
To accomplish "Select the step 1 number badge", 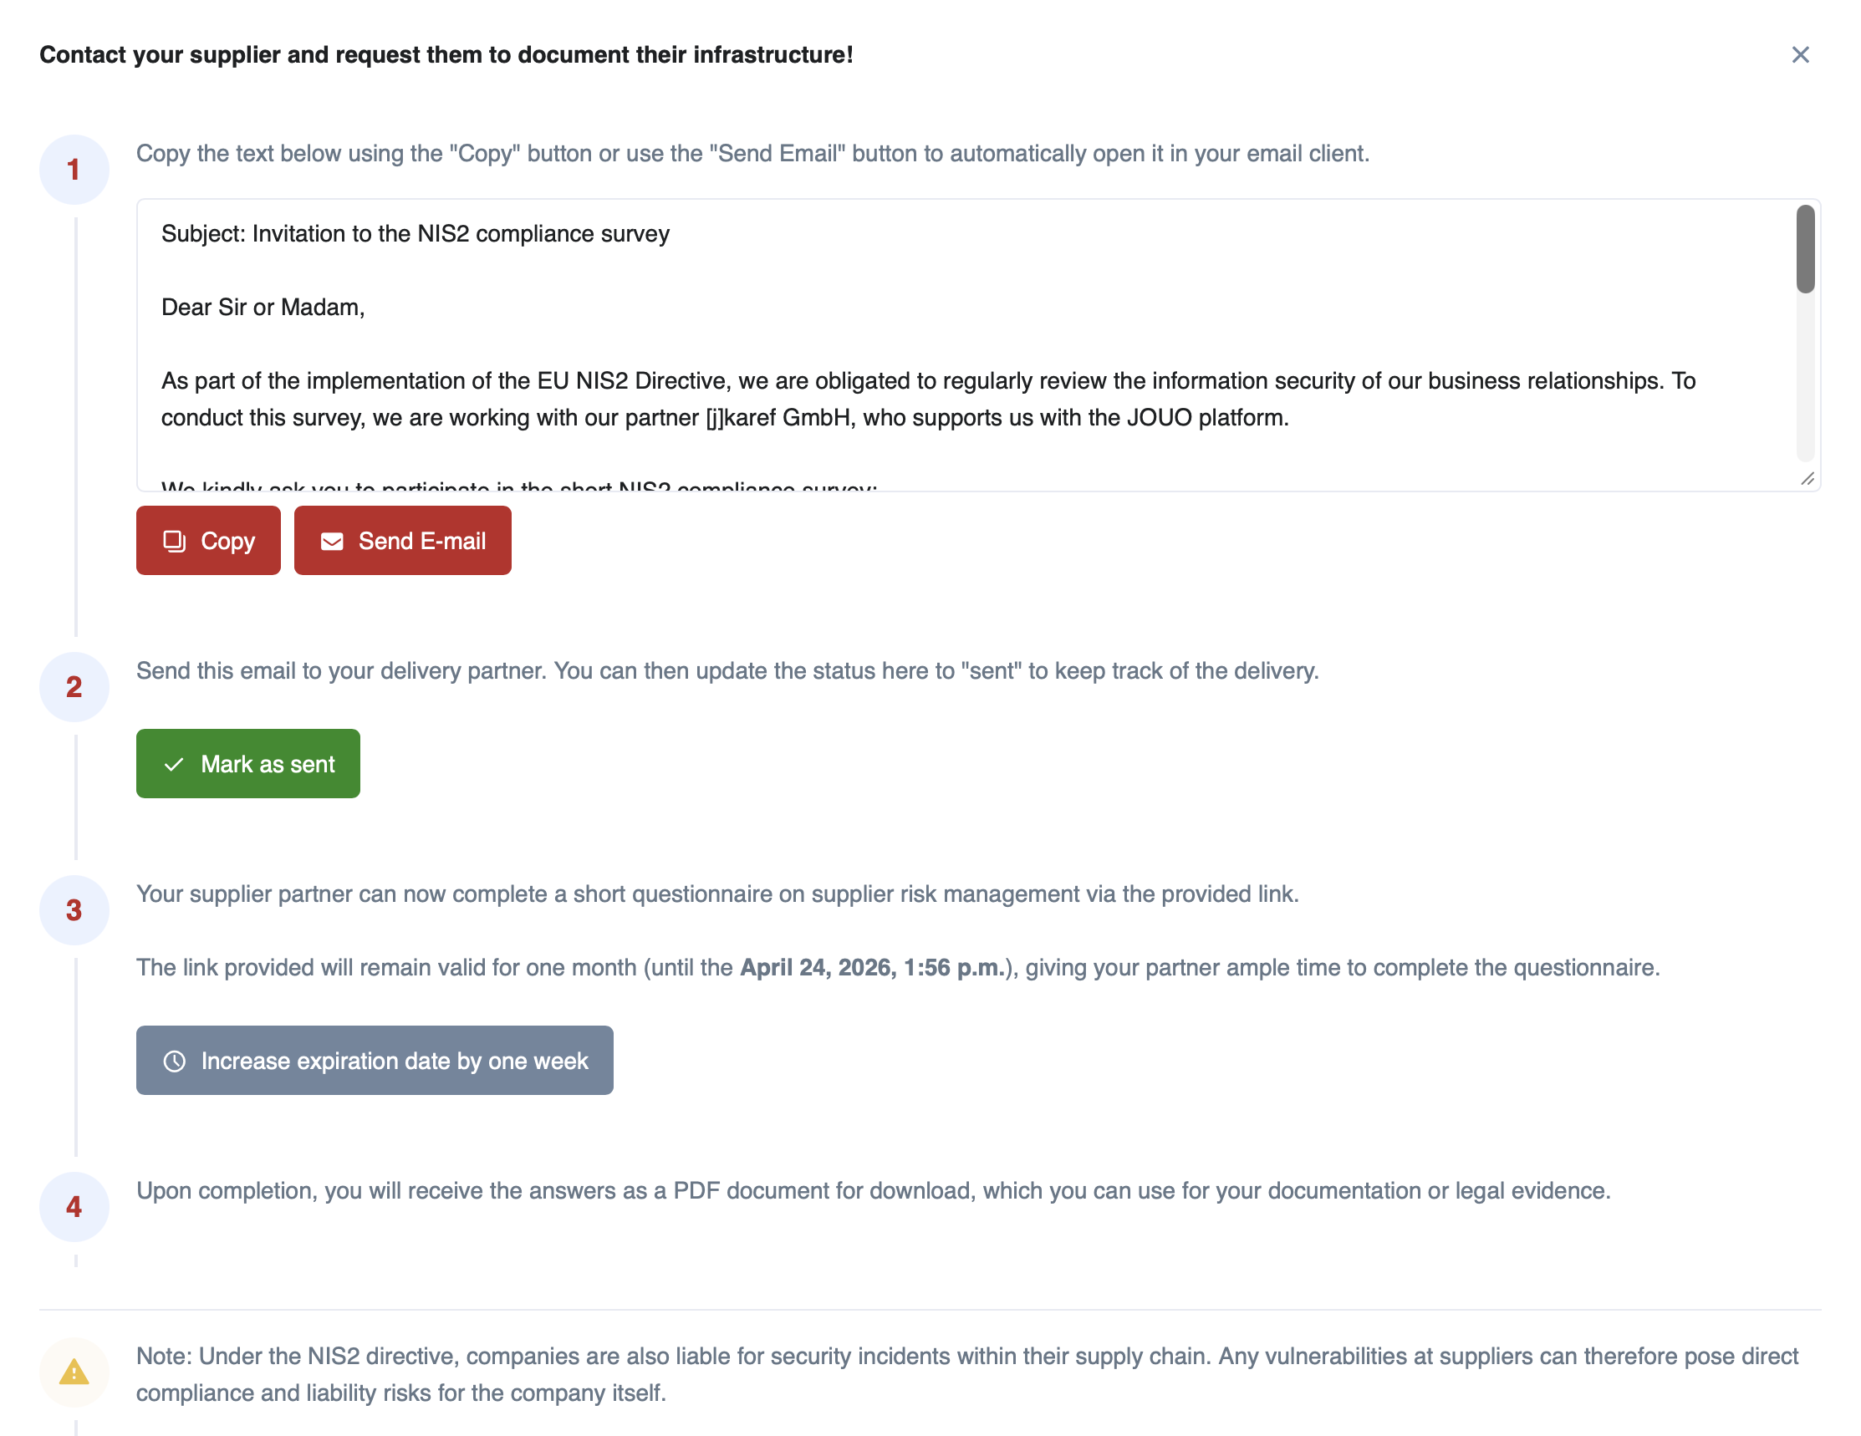I will pyautogui.click(x=74, y=170).
